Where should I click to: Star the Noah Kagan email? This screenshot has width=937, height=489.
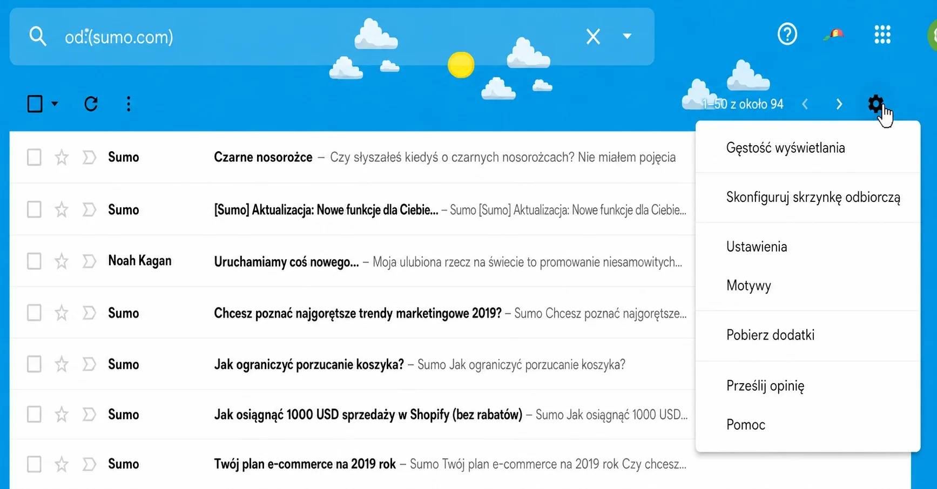[62, 261]
